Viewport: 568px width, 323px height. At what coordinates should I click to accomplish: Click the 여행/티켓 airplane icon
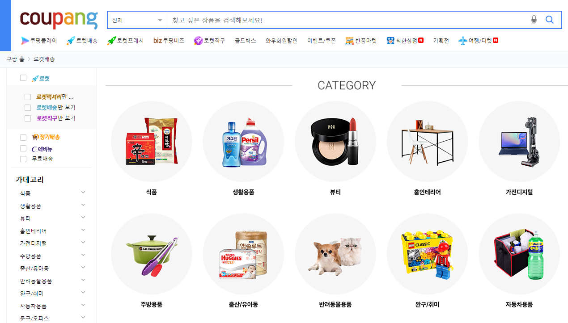click(462, 41)
